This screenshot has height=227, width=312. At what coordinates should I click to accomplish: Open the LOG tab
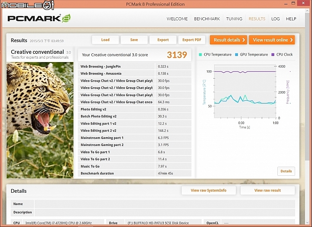276,19
